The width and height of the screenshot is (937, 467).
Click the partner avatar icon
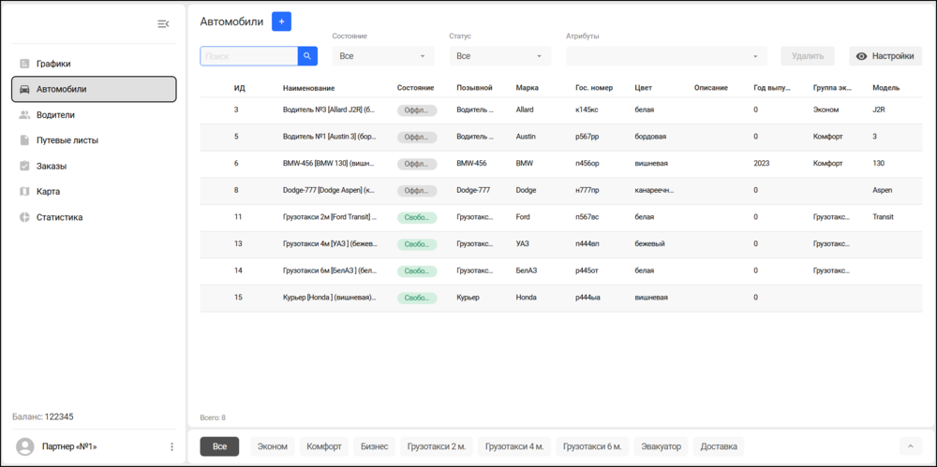[25, 446]
